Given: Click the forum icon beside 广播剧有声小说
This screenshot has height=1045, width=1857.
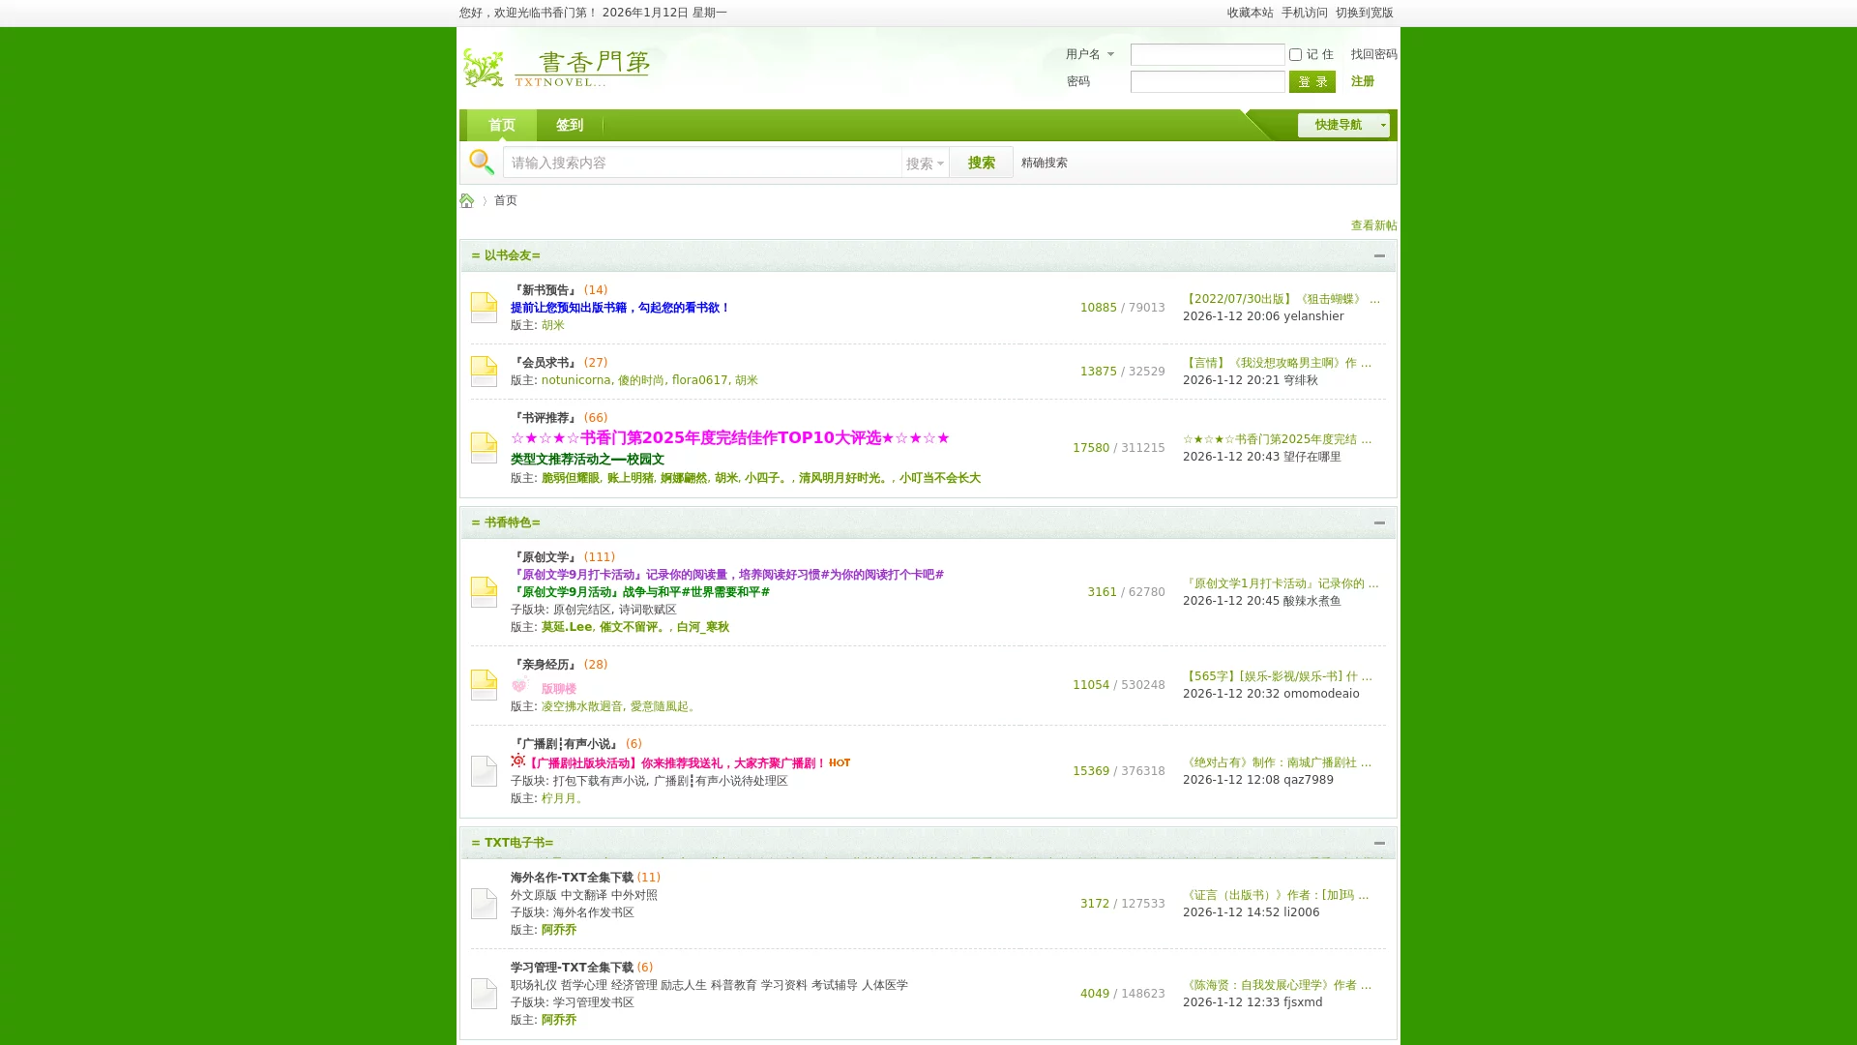Looking at the screenshot, I should pos(484,771).
